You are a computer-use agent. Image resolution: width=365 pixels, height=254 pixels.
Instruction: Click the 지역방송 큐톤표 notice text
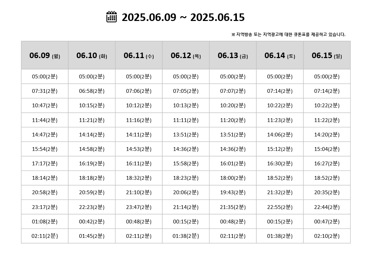coord(288,34)
